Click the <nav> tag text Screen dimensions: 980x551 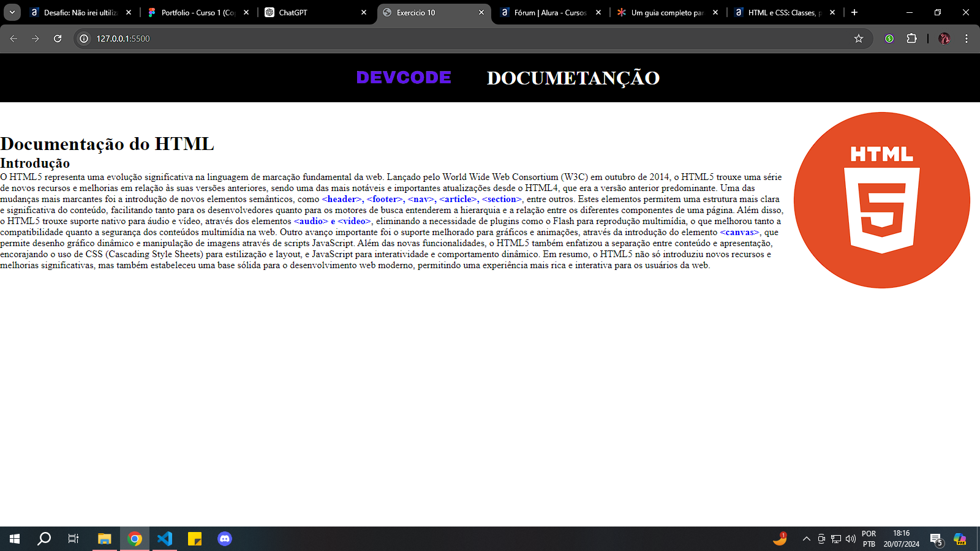point(421,199)
